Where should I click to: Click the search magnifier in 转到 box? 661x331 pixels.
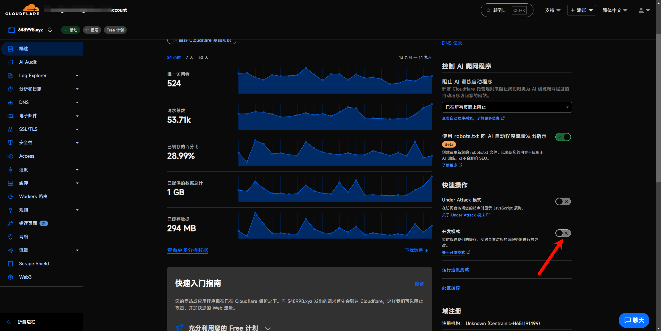click(489, 11)
